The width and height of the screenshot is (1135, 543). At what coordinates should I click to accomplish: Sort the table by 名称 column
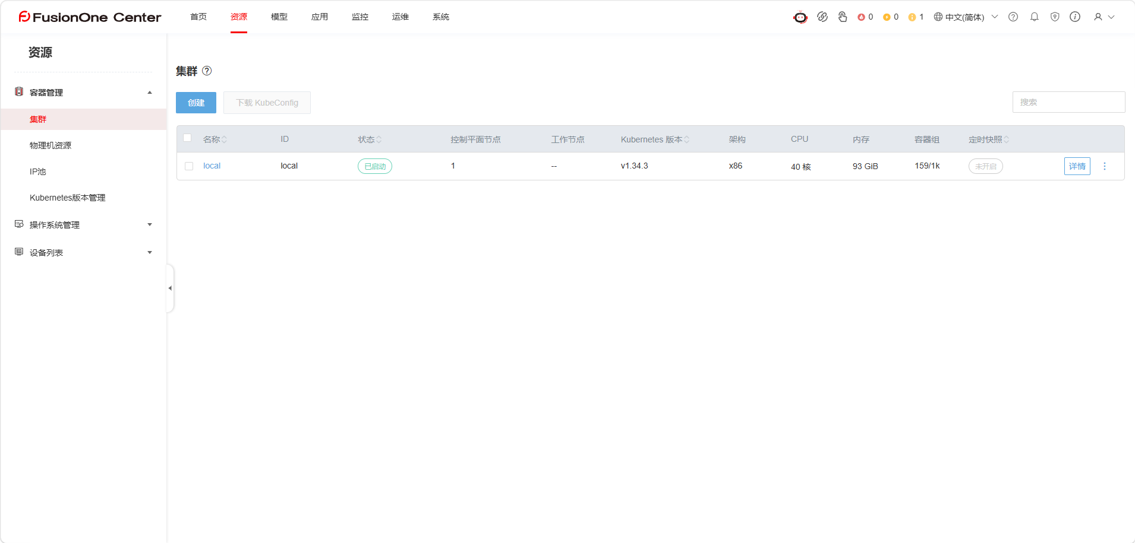click(x=225, y=139)
